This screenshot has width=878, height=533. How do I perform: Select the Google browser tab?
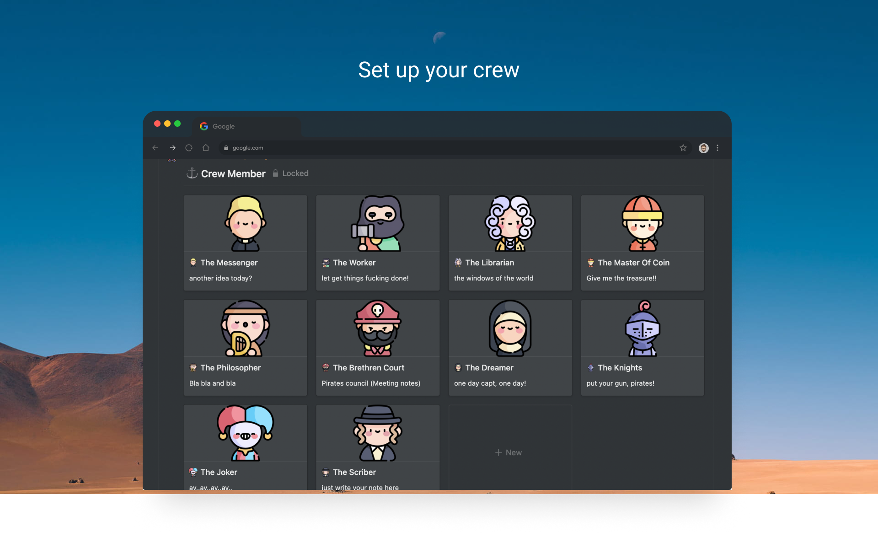tap(224, 126)
